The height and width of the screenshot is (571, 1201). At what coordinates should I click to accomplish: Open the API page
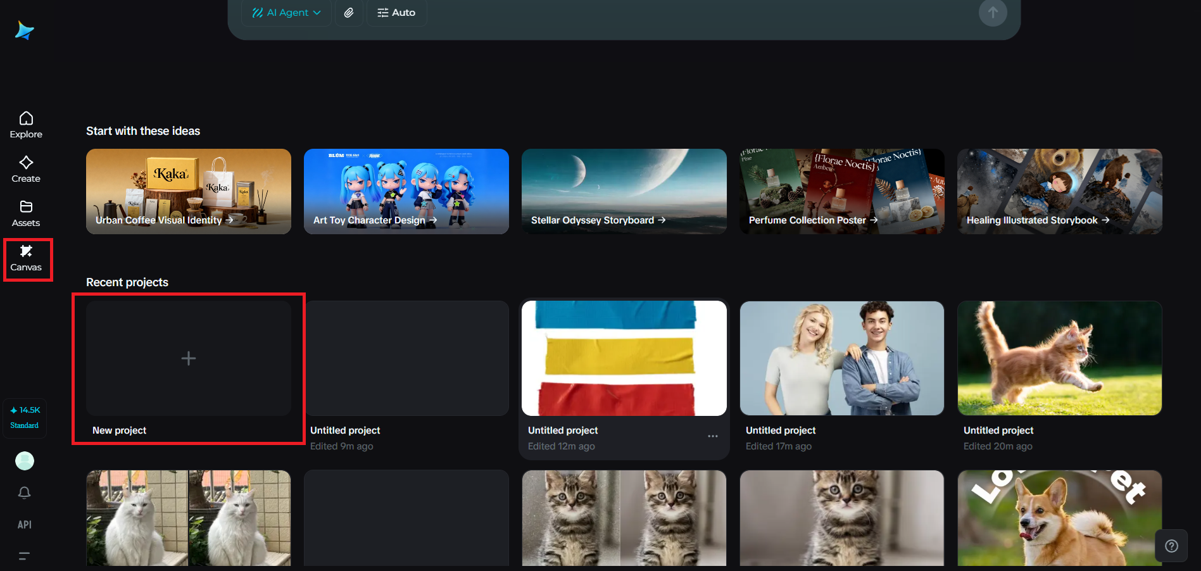[25, 525]
